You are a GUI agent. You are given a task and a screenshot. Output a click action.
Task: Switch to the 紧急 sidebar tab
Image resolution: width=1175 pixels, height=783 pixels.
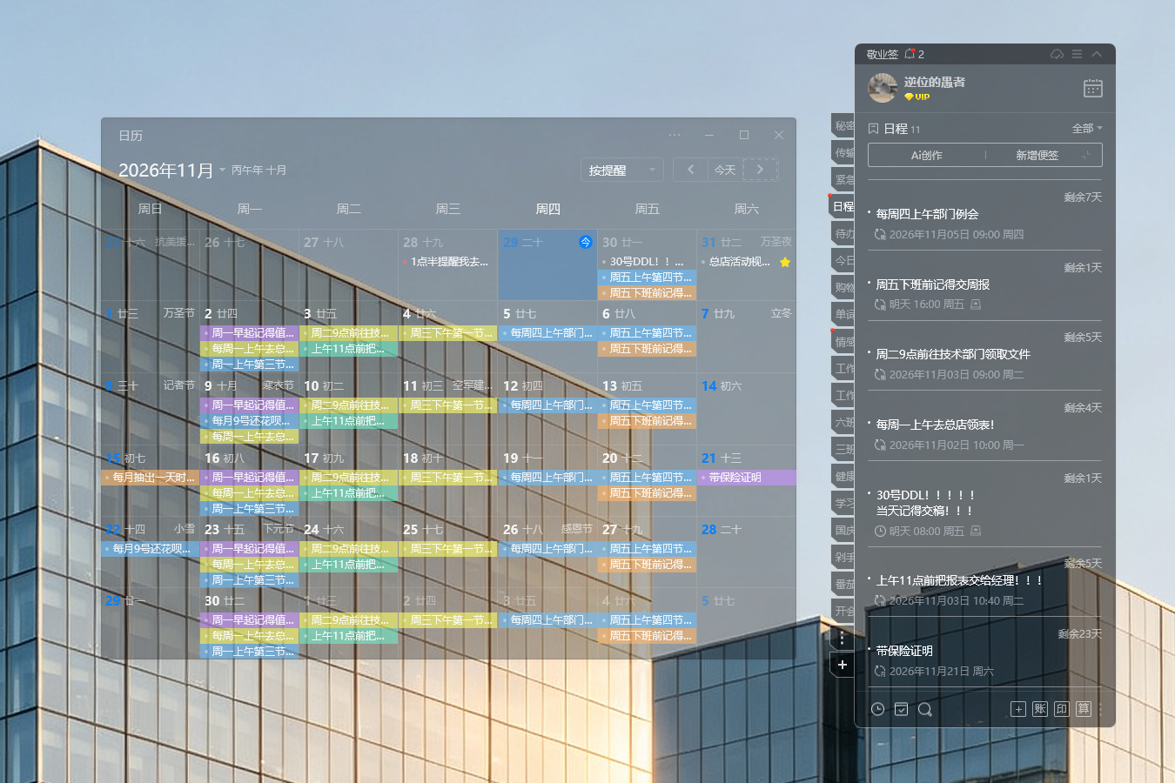[843, 179]
